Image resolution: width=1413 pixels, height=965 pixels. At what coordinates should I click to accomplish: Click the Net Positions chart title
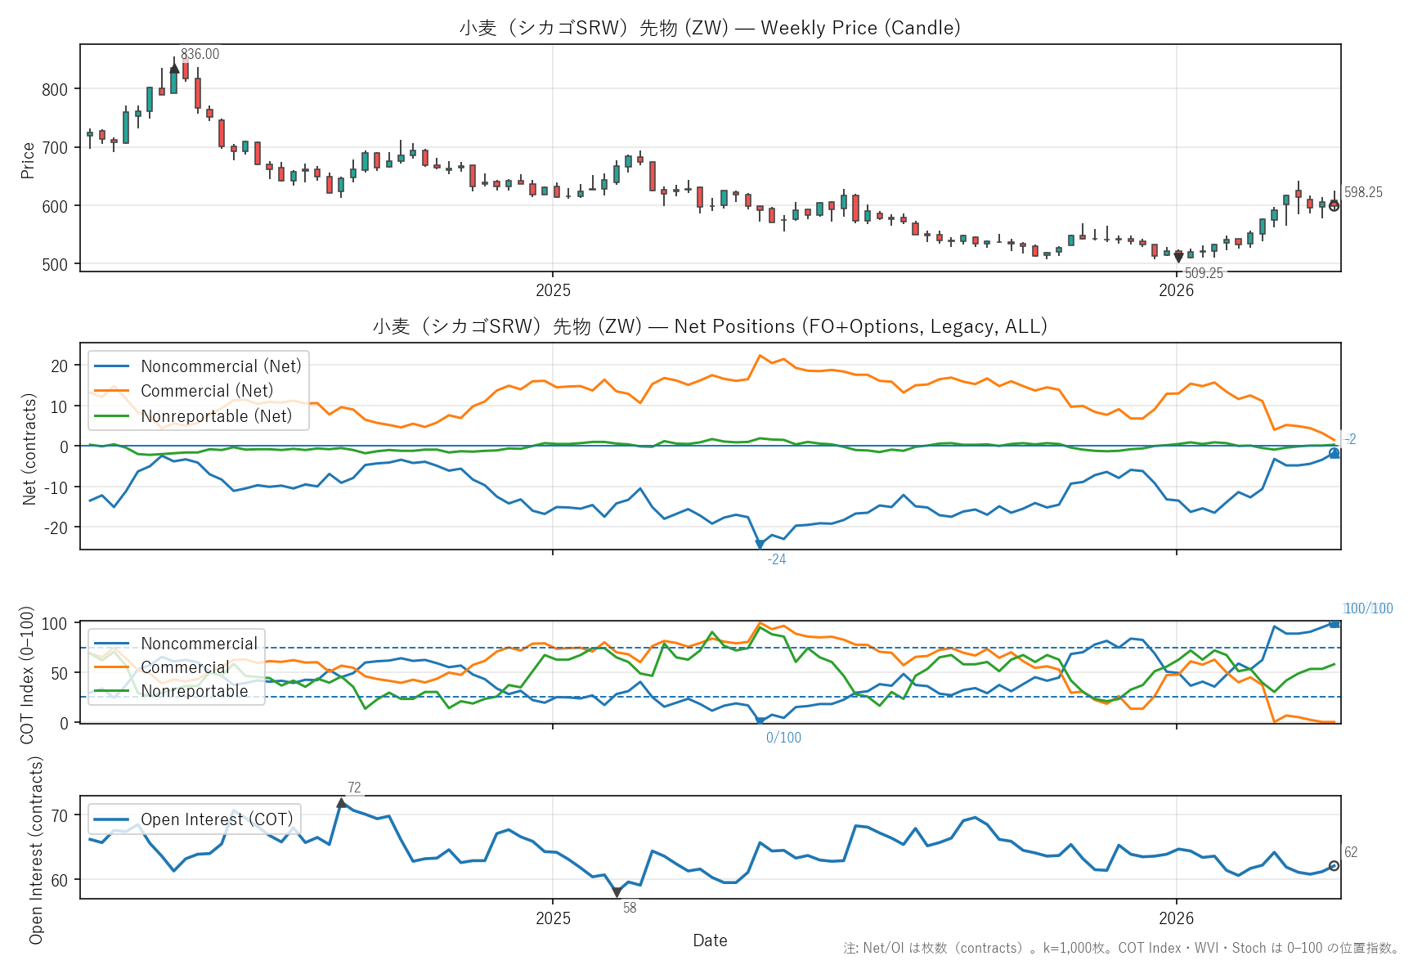point(710,326)
